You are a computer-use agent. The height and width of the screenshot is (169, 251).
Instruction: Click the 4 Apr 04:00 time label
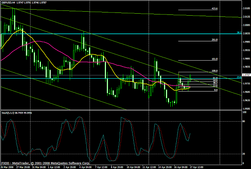pyautogui.click(x=86, y=167)
